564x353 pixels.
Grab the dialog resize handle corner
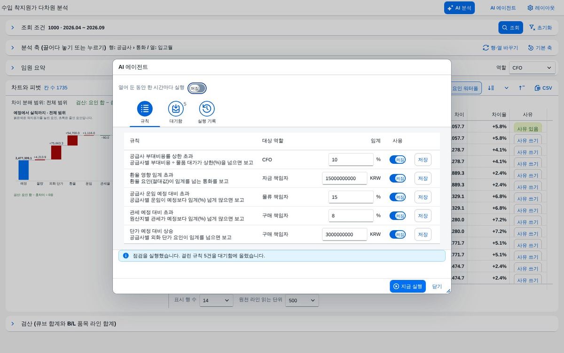(x=448, y=291)
